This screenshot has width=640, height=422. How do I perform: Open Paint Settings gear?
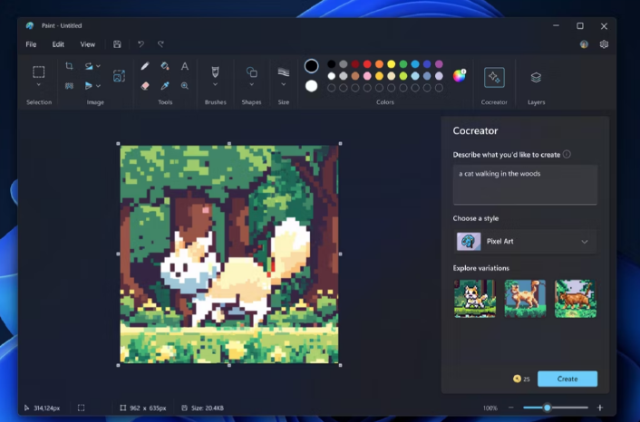[x=604, y=44]
